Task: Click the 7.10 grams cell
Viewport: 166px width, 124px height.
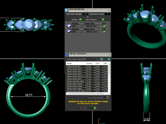Action: click(x=90, y=79)
